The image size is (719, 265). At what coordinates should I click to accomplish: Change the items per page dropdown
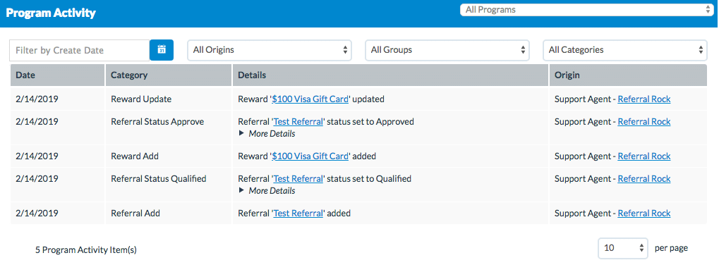click(623, 248)
